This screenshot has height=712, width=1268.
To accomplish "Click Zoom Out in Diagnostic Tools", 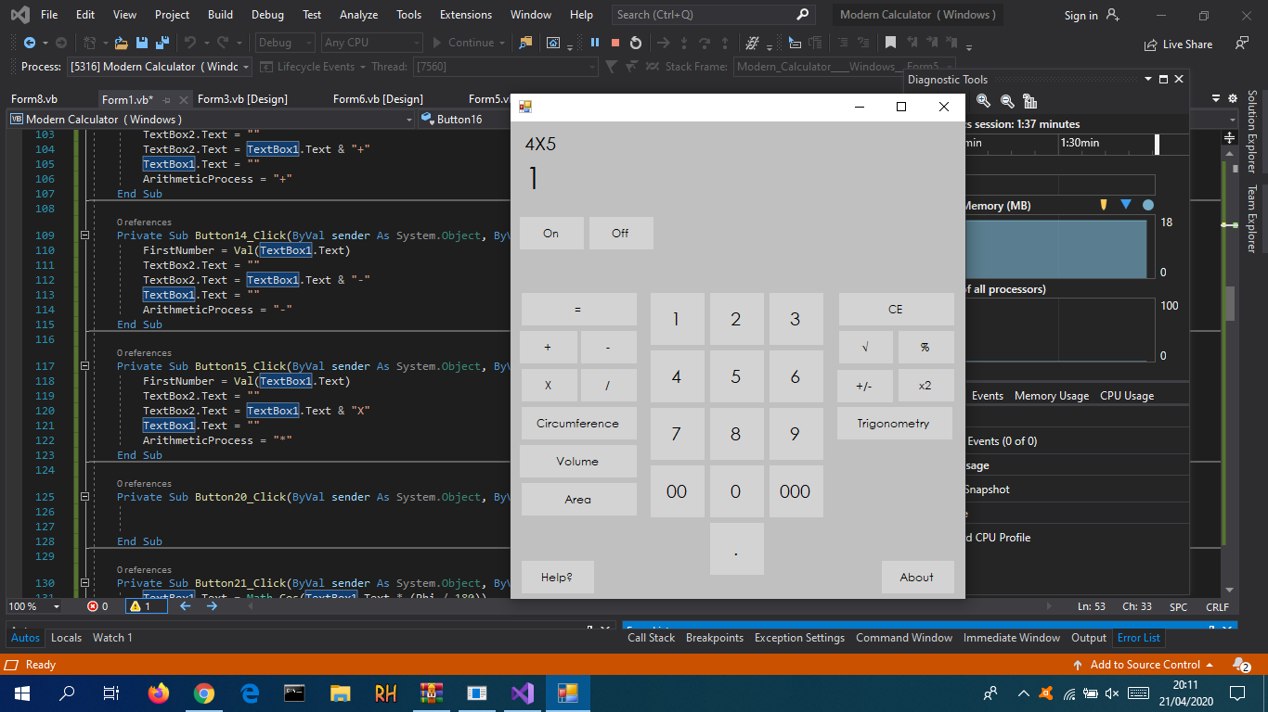I will pyautogui.click(x=1007, y=101).
